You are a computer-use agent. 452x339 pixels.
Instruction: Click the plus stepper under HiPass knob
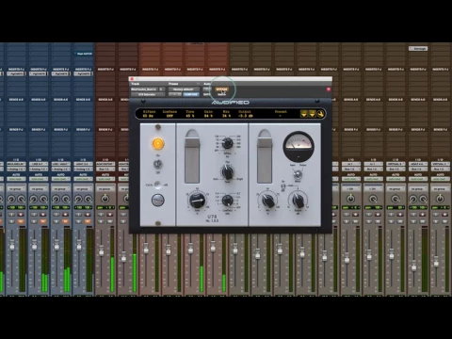pos(235,153)
